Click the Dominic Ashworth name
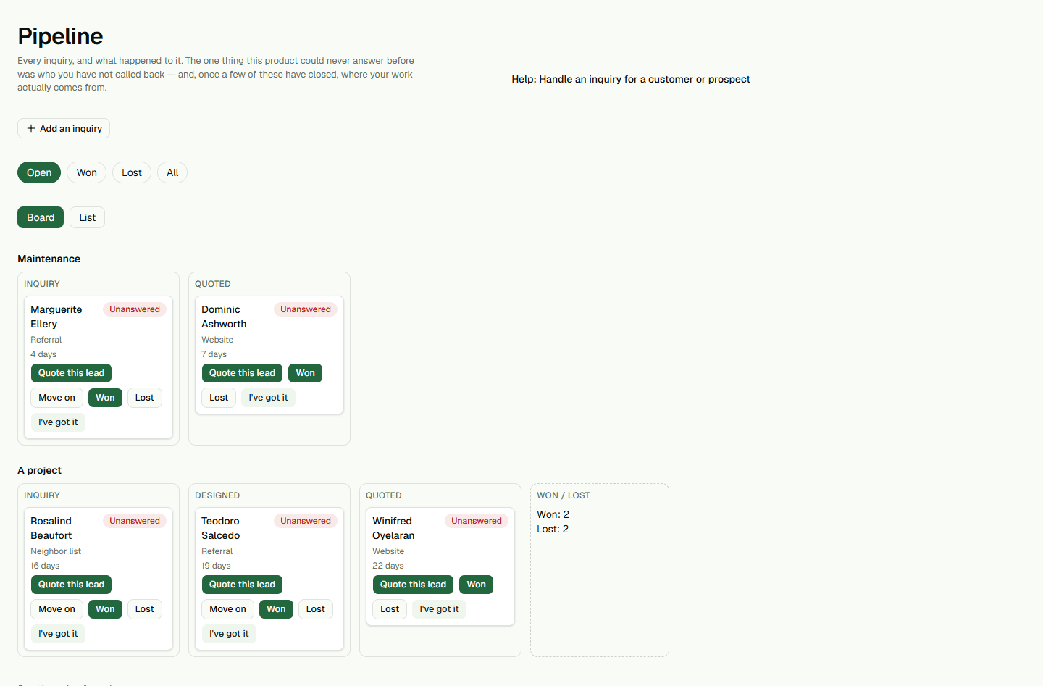This screenshot has height=686, width=1043. pyautogui.click(x=224, y=317)
